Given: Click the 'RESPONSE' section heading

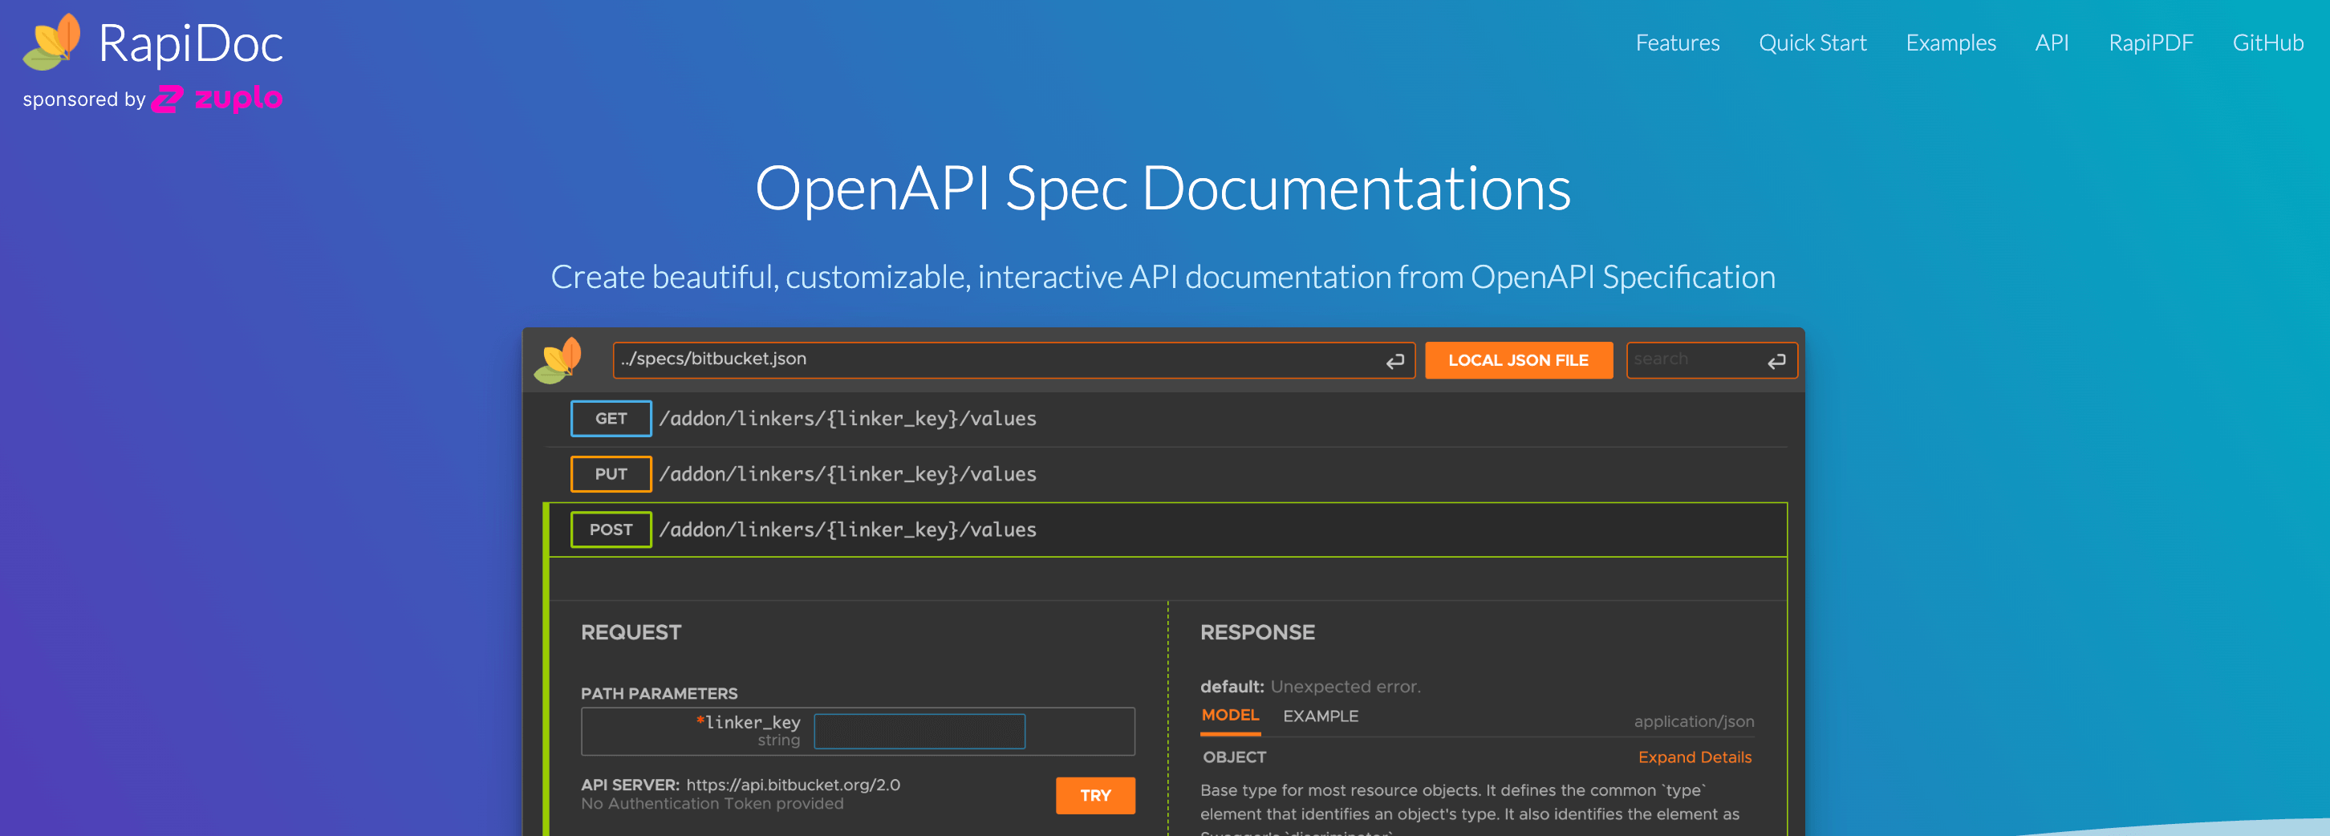Looking at the screenshot, I should (x=1257, y=632).
